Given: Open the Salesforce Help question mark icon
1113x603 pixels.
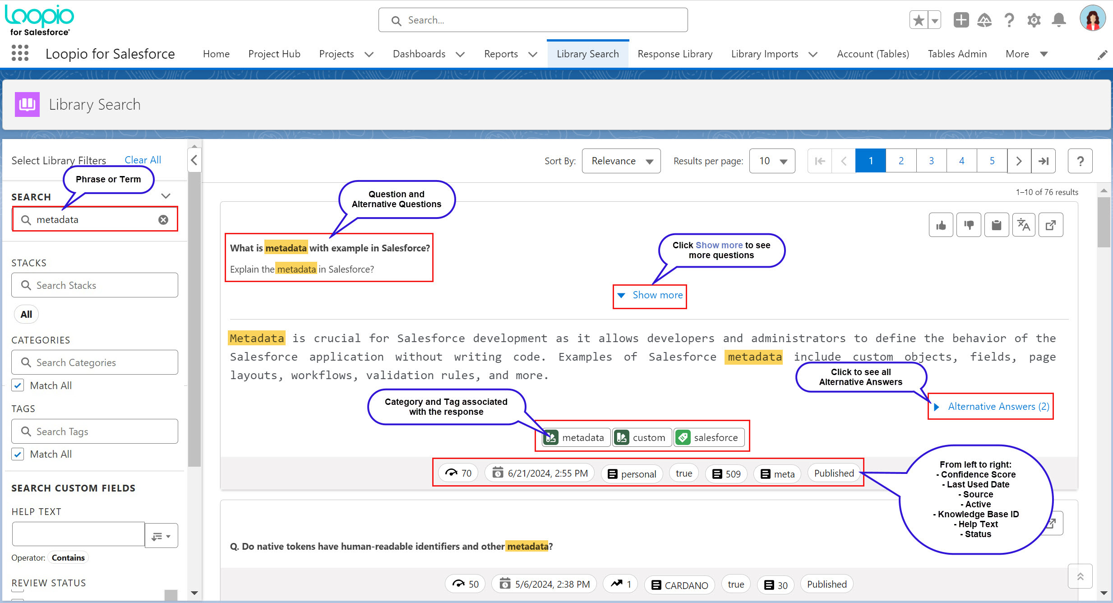Looking at the screenshot, I should click(1009, 20).
